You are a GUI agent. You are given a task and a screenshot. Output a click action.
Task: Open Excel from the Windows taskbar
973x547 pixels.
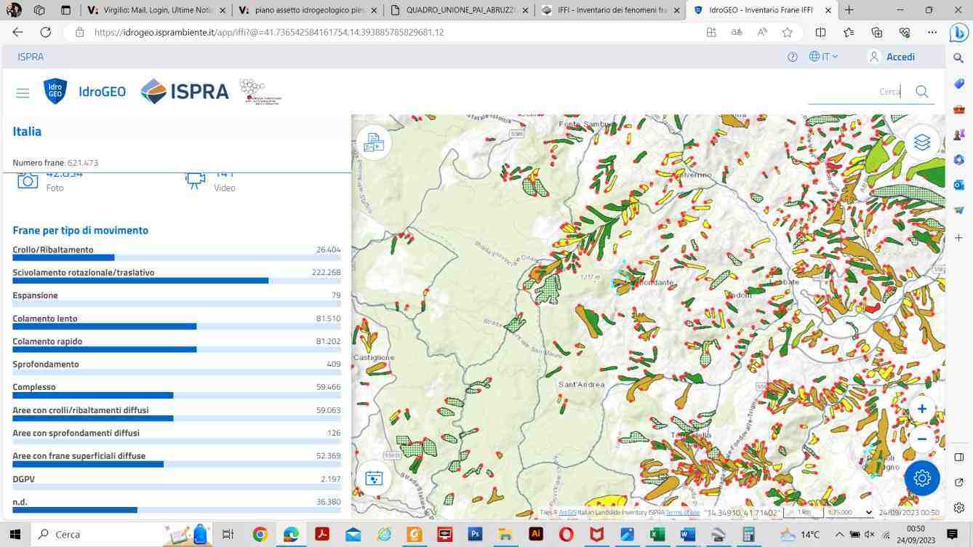point(657,535)
